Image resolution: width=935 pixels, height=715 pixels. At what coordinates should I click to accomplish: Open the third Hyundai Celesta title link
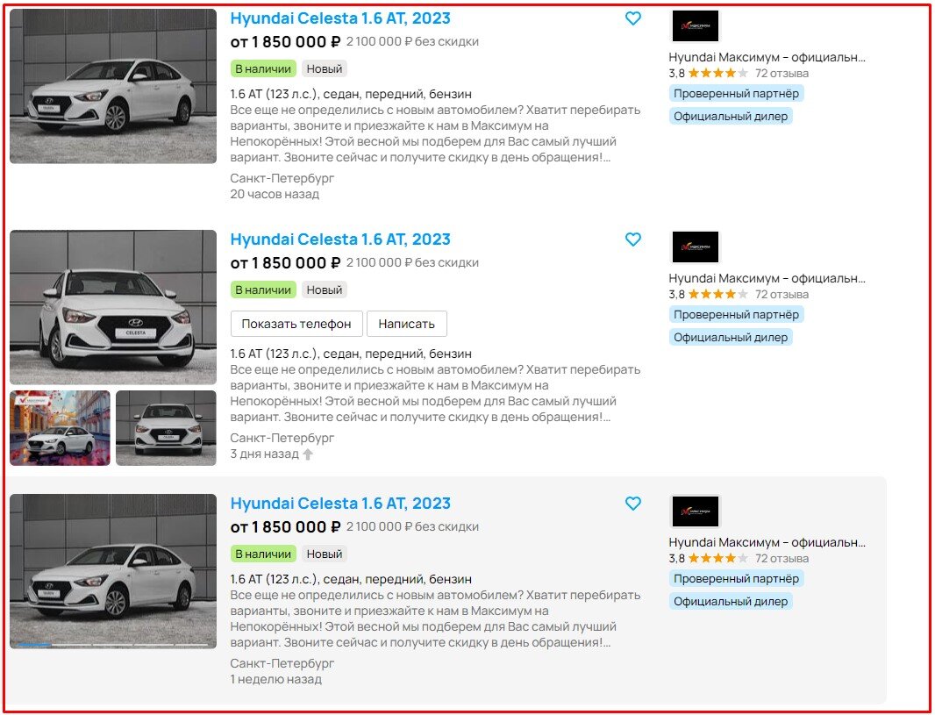pos(340,504)
